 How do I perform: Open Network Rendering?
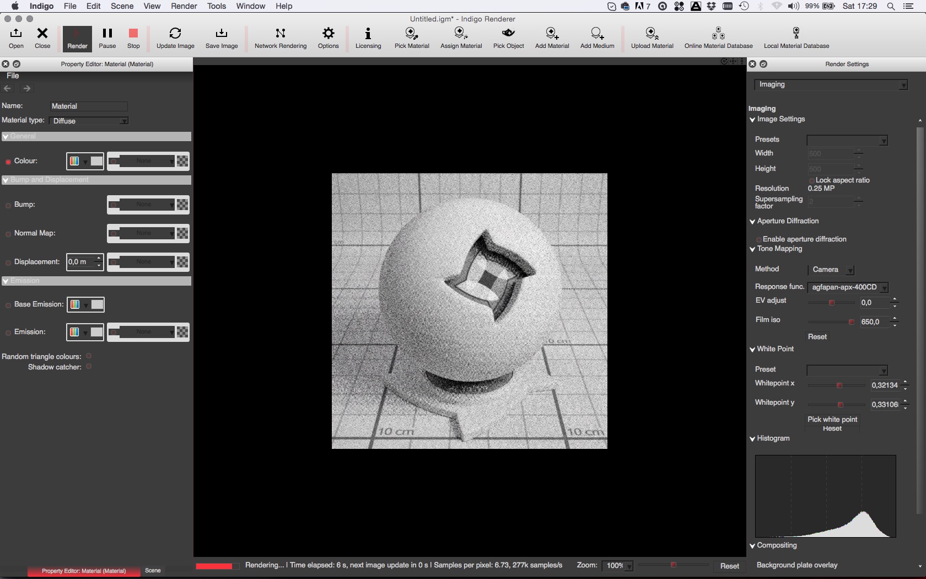[281, 38]
